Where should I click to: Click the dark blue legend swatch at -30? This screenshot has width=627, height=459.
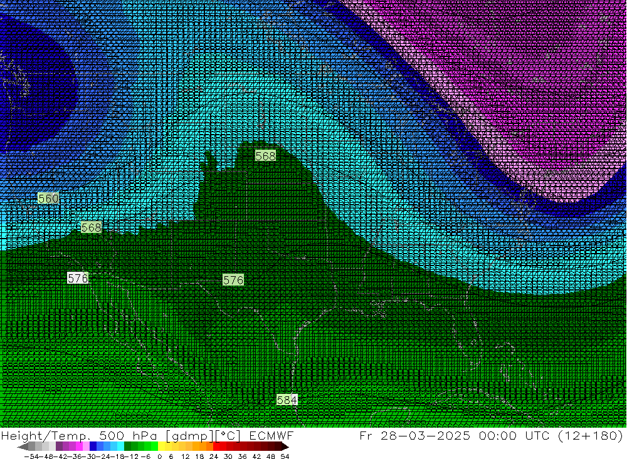(x=93, y=446)
